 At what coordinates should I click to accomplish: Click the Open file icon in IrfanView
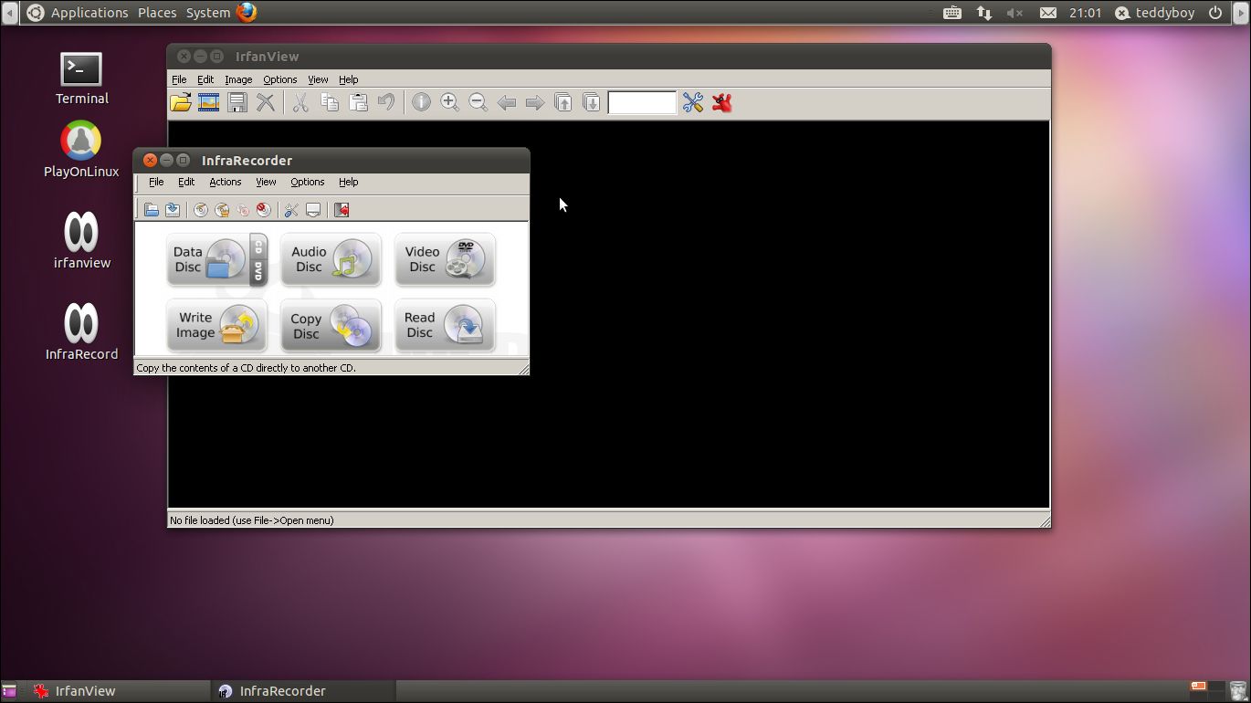(x=181, y=103)
